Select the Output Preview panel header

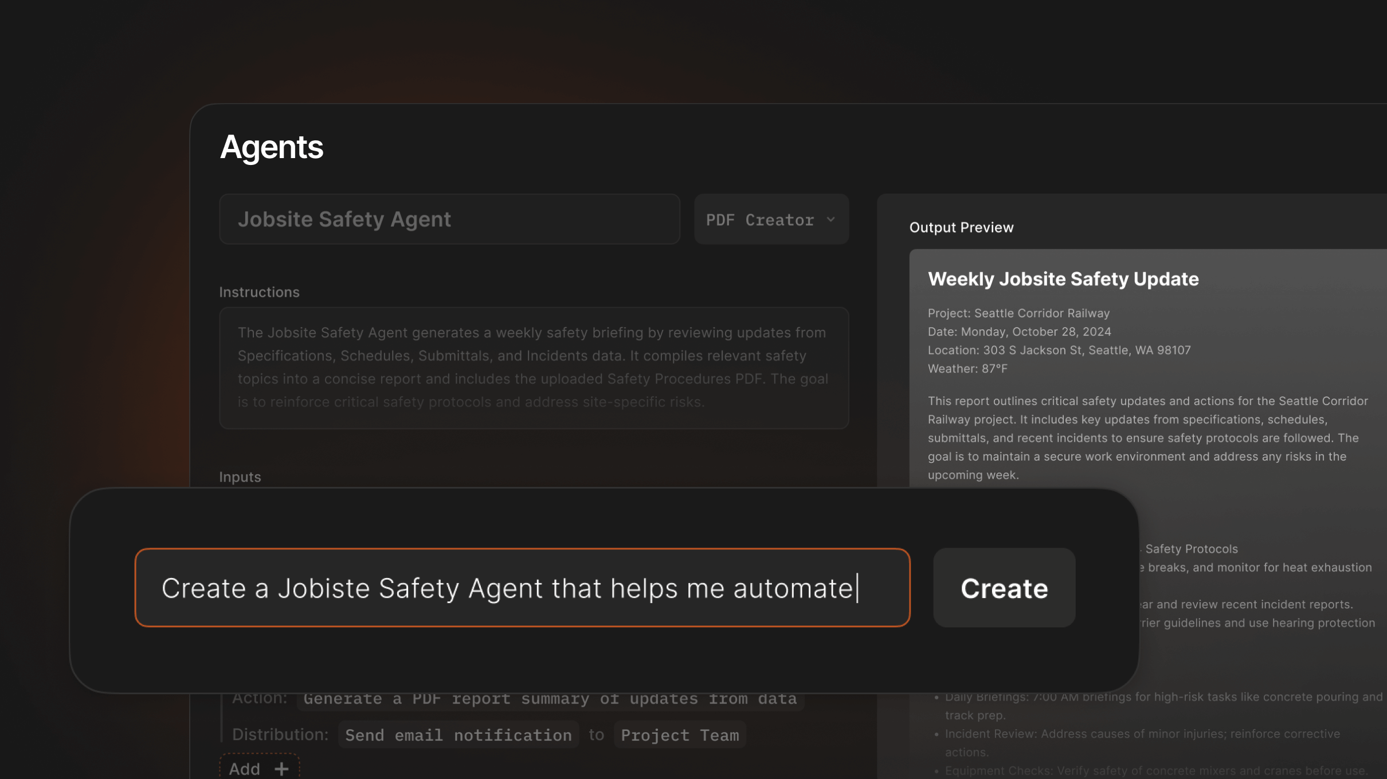pos(961,227)
